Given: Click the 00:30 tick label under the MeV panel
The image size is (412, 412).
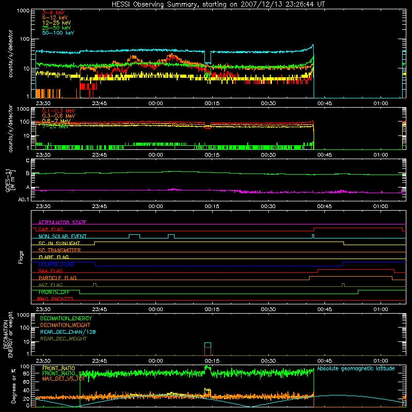Looking at the screenshot, I should tap(268, 155).
